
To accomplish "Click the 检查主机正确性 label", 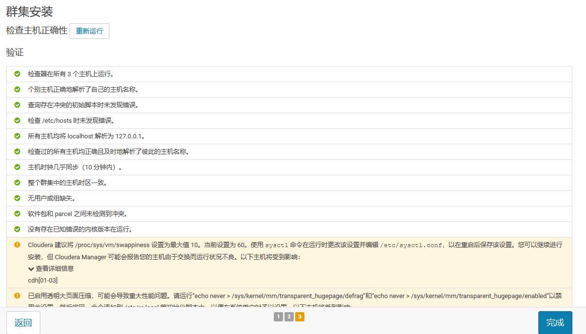I will (x=36, y=31).
